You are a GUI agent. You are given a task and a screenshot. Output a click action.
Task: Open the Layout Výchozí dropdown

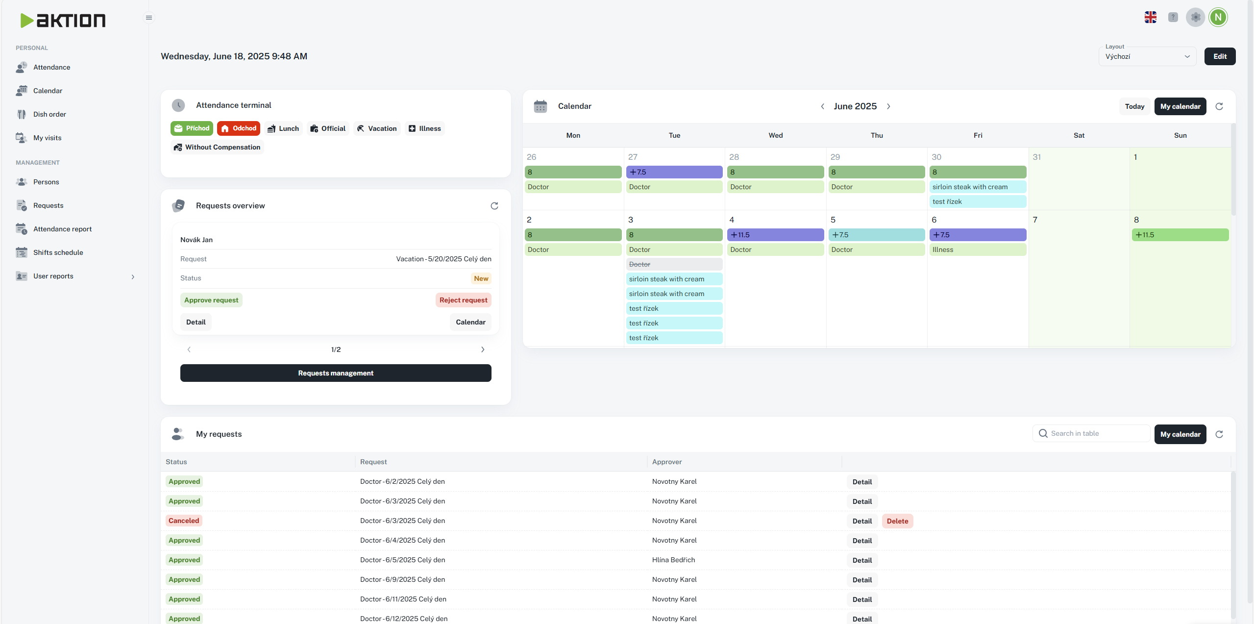coord(1147,56)
